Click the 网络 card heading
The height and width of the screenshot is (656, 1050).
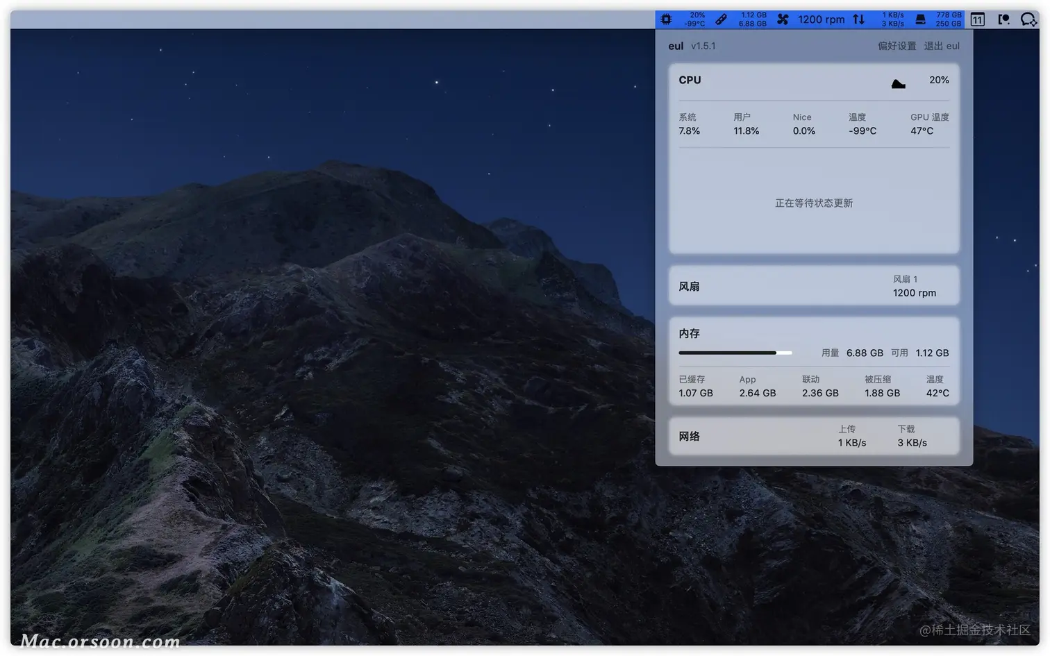(689, 436)
